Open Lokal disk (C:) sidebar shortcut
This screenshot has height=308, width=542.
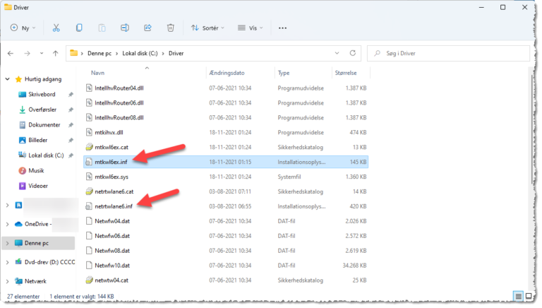pyautogui.click(x=46, y=155)
